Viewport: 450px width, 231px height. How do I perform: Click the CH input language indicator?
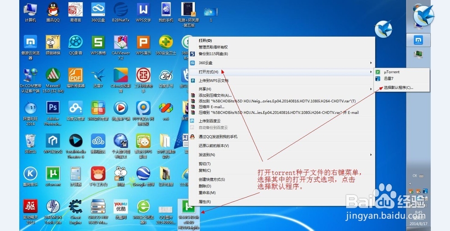tap(414, 176)
